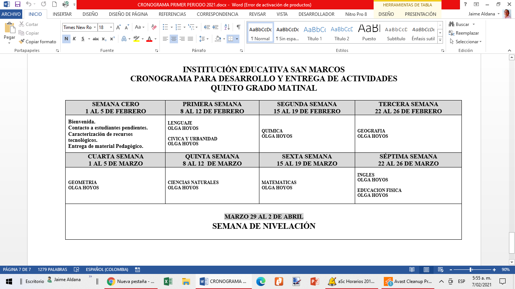Open the PRESENTACIÓN table tools tab
515x289 pixels.
[420, 14]
